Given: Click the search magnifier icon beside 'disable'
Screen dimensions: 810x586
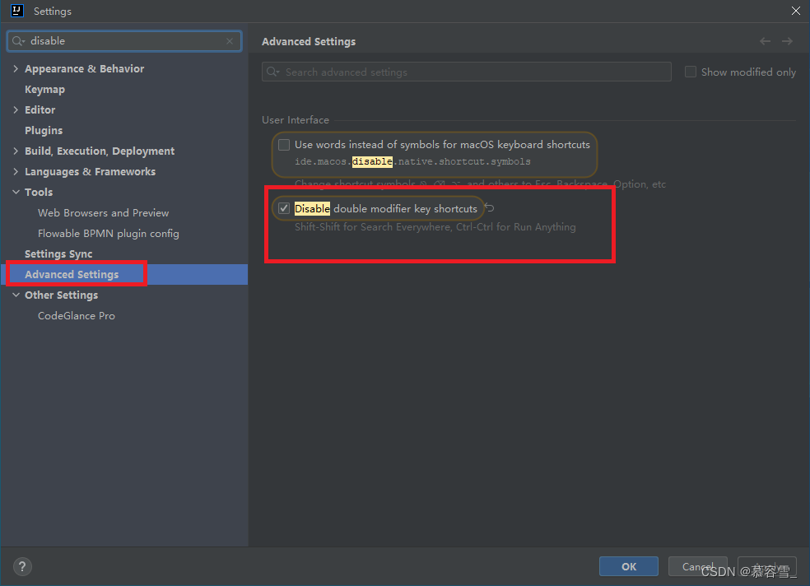Looking at the screenshot, I should pos(18,41).
